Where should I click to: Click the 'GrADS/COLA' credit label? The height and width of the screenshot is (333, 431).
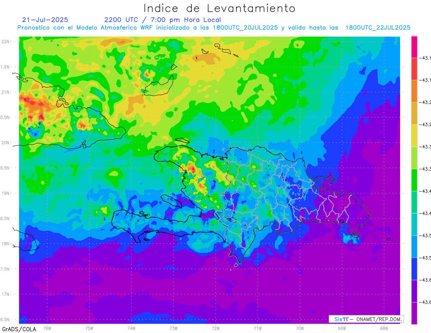tap(19, 329)
